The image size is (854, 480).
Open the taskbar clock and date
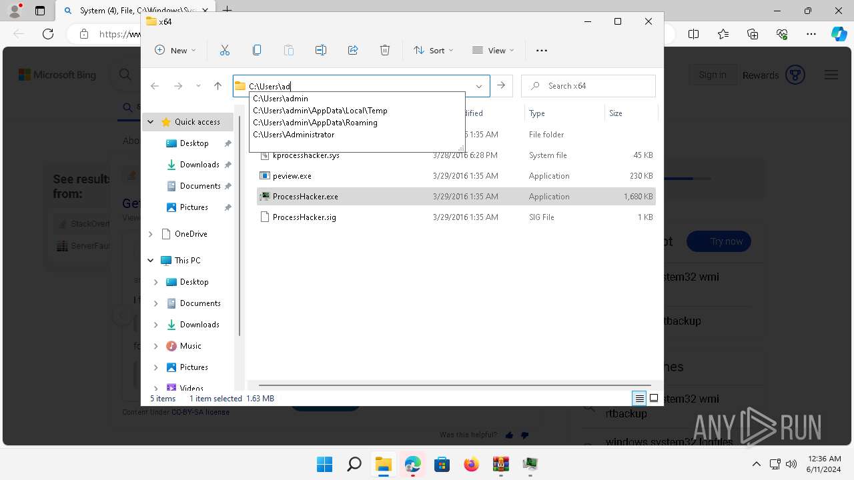(825, 464)
